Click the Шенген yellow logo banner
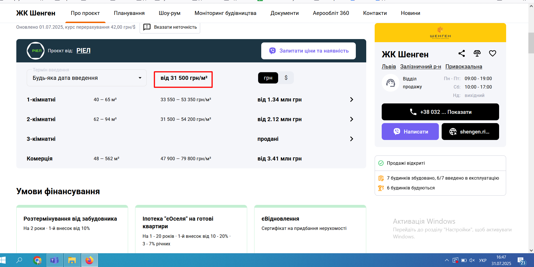 [x=440, y=33]
